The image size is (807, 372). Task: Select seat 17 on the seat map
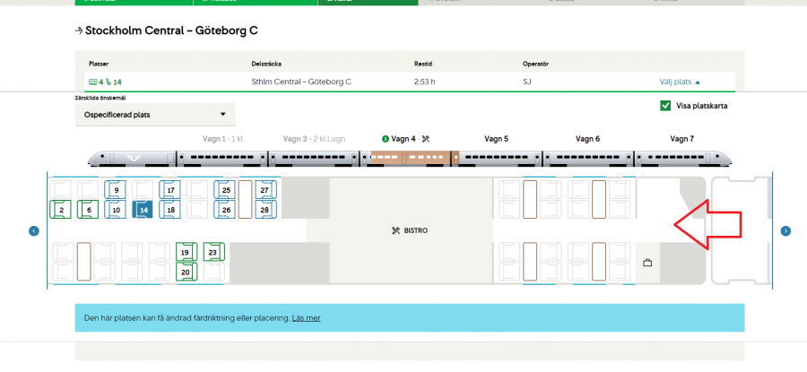tap(170, 190)
